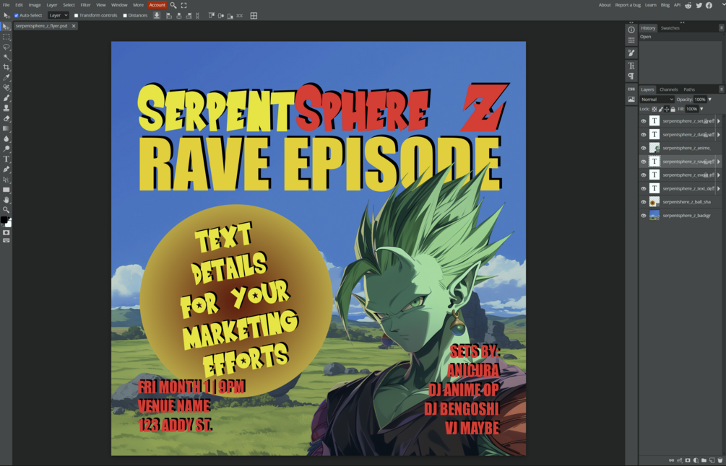Enable the Transform controls checkbox

pos(77,15)
